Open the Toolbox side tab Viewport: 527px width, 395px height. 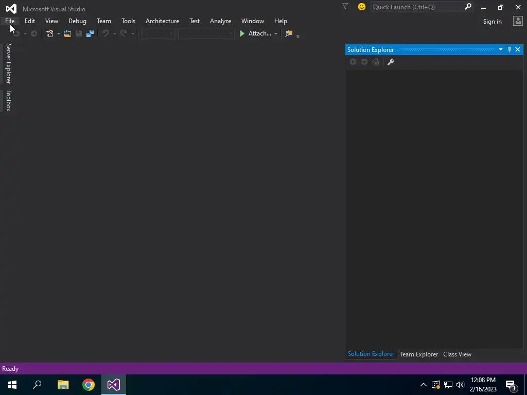click(8, 100)
